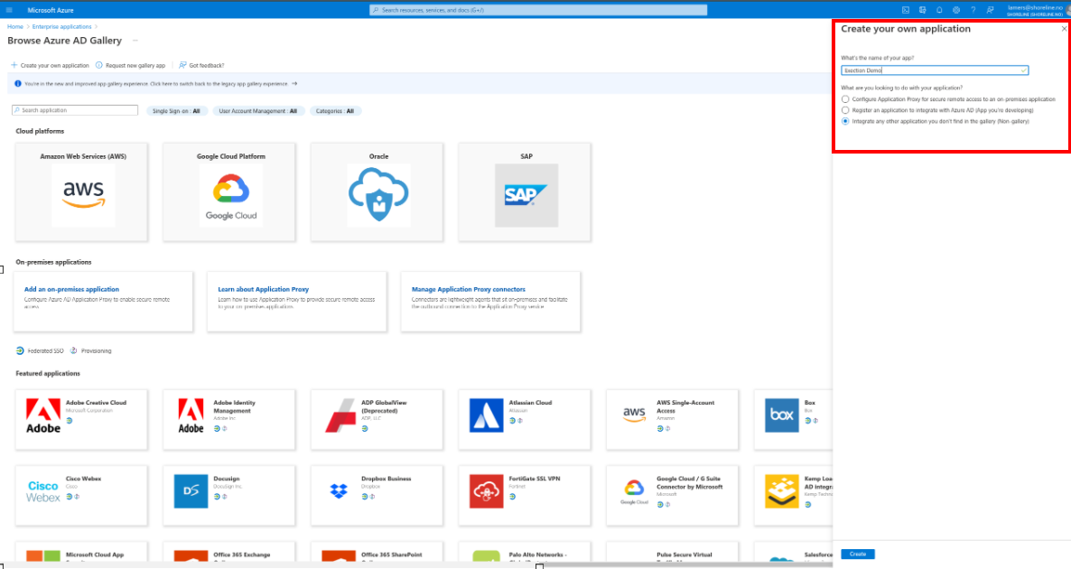
Task: Open the Adobe Creative Cloud app logo
Action: pyautogui.click(x=43, y=415)
